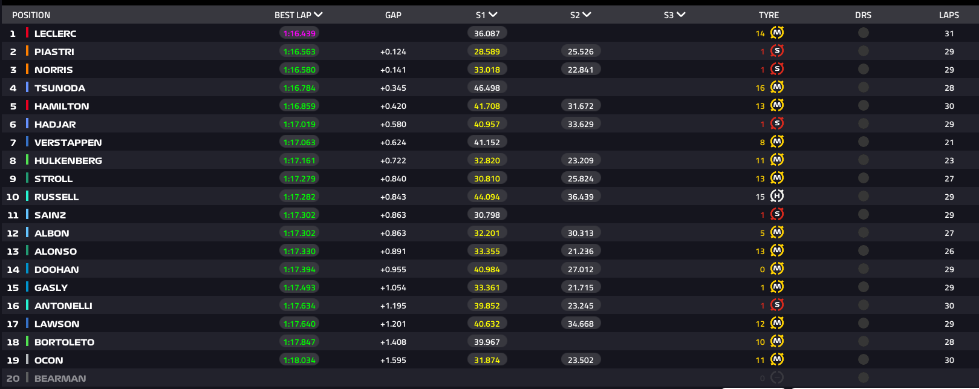979x389 pixels.
Task: Click Hamilton's DRS indicator dot
Action: [863, 105]
